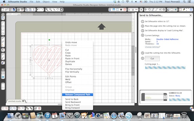This screenshot has width=194, height=121.
Task: Pick the Text tool in left toolbar
Action: click(x=3, y=50)
